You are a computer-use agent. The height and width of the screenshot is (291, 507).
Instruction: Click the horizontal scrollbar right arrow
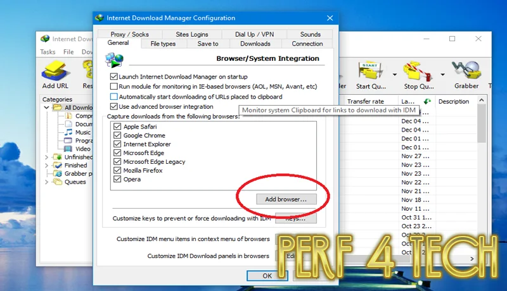coord(472,259)
